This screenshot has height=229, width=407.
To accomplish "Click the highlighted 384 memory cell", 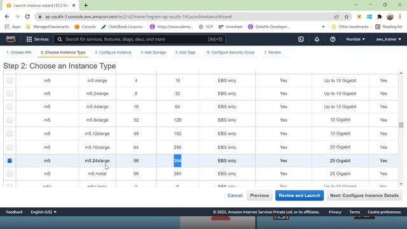I will click(177, 161).
